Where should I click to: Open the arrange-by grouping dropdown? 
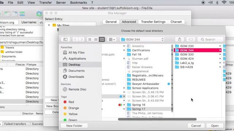tap(112, 39)
